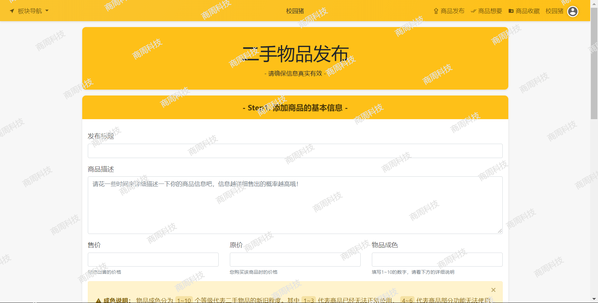This screenshot has height=303, width=598.
Task: Click the scrollbar down arrow
Action: [x=594, y=299]
